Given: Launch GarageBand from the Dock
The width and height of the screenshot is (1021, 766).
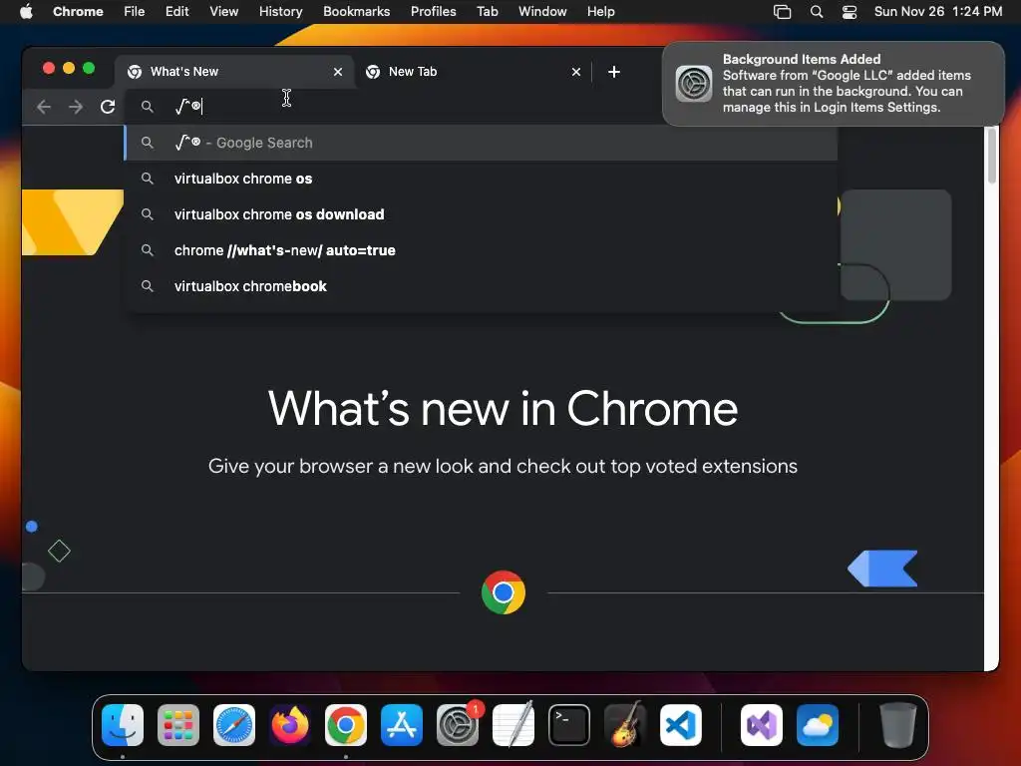Looking at the screenshot, I should point(625,725).
